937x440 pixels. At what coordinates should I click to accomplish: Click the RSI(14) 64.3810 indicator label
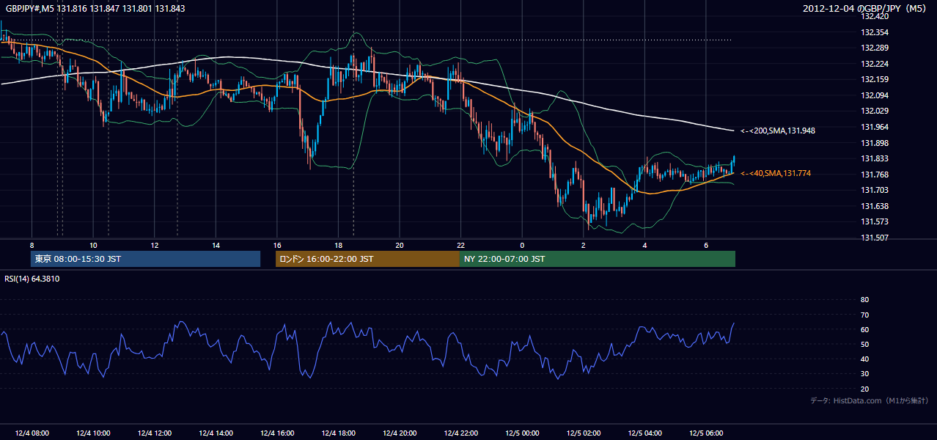click(x=32, y=279)
